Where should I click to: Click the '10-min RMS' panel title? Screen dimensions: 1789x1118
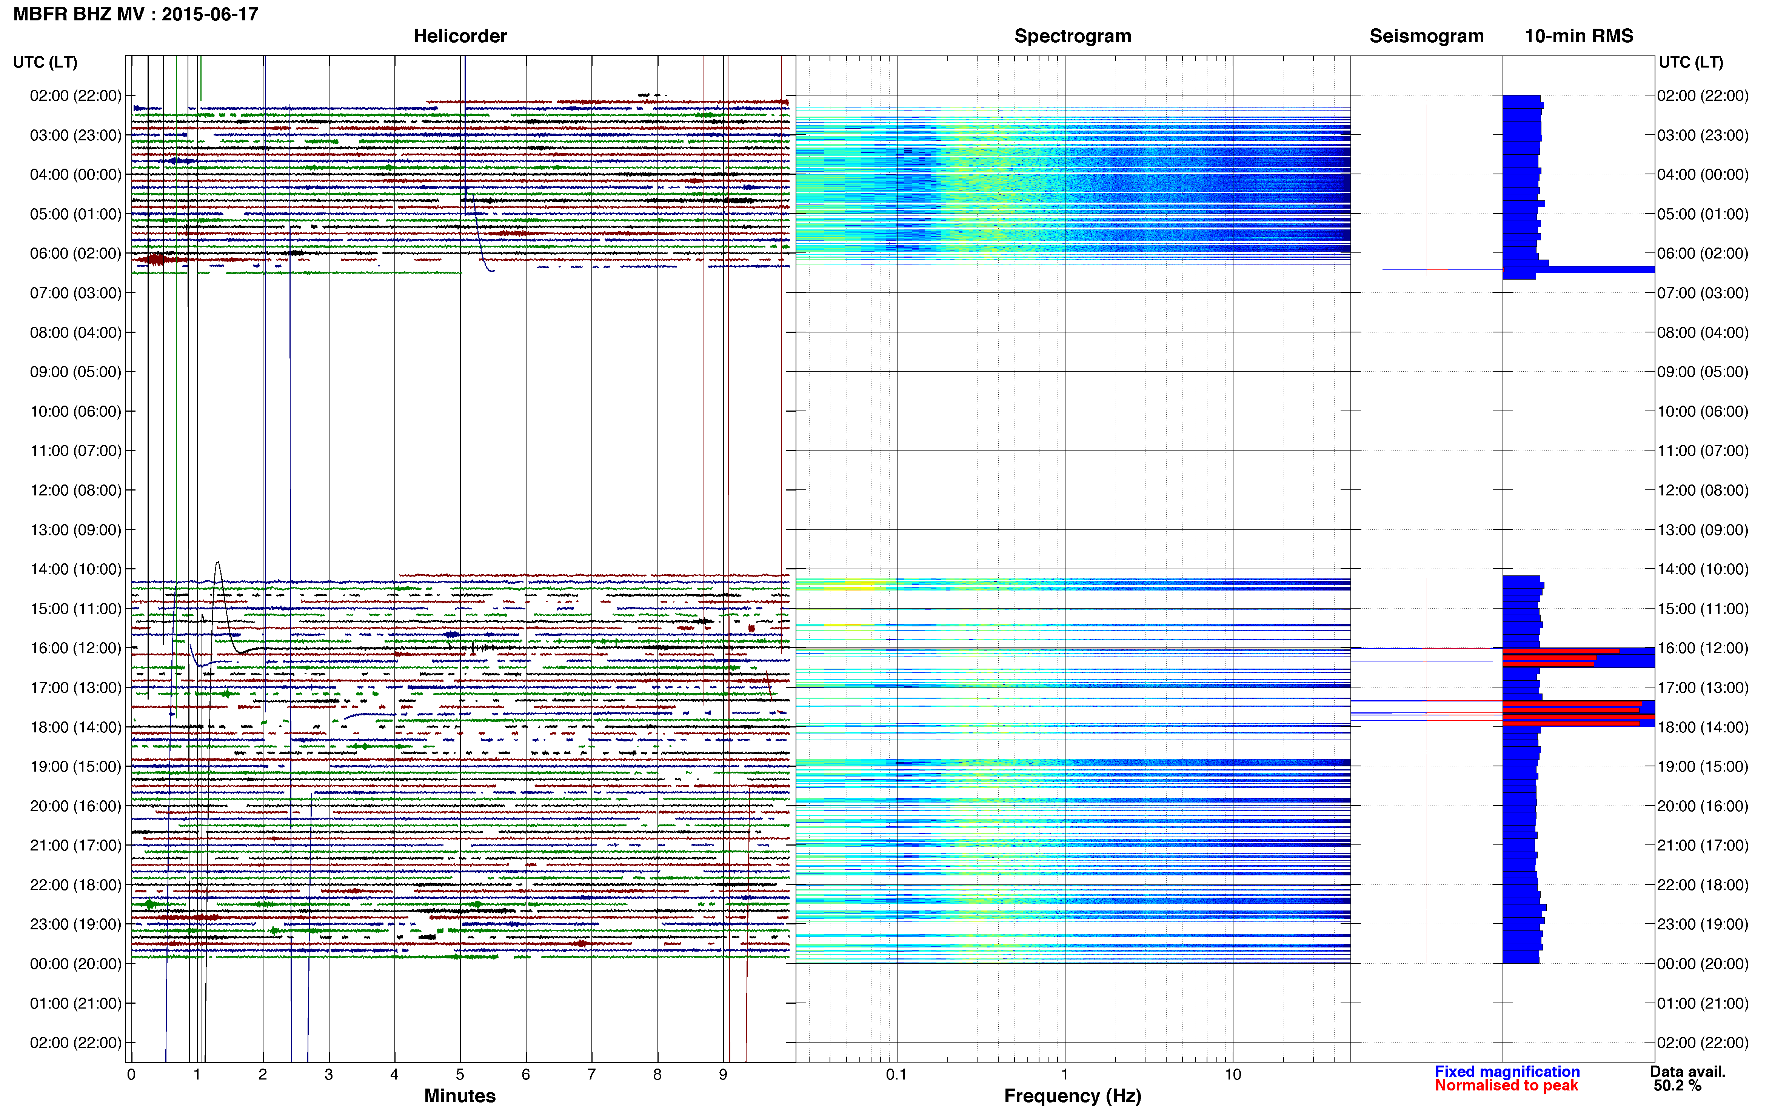1579,36
